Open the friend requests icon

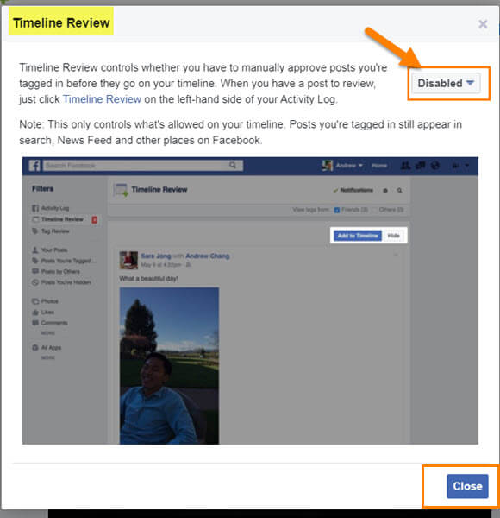coord(405,166)
